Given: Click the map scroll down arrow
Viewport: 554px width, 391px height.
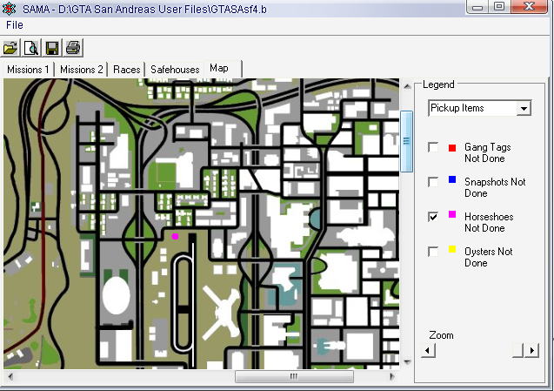Looking at the screenshot, I should (407, 362).
